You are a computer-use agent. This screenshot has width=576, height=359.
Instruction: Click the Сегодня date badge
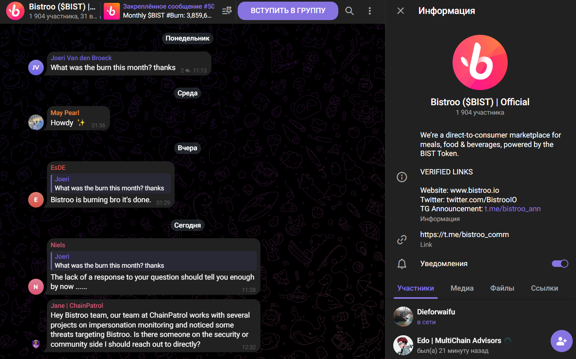(x=188, y=225)
